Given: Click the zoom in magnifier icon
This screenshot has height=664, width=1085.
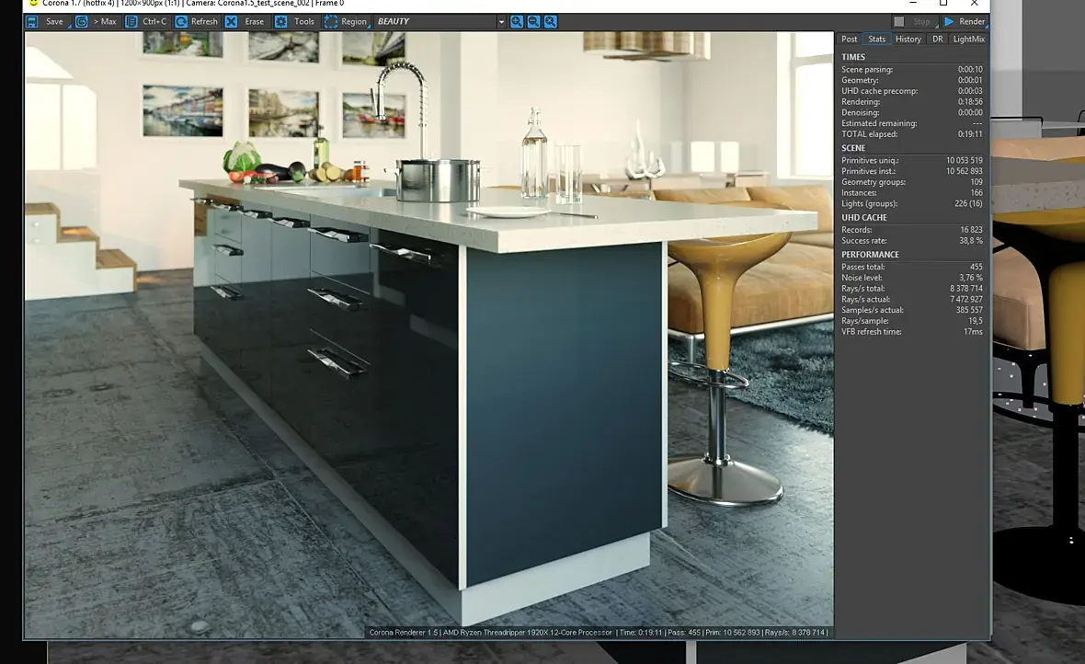Looking at the screenshot, I should pyautogui.click(x=516, y=21).
